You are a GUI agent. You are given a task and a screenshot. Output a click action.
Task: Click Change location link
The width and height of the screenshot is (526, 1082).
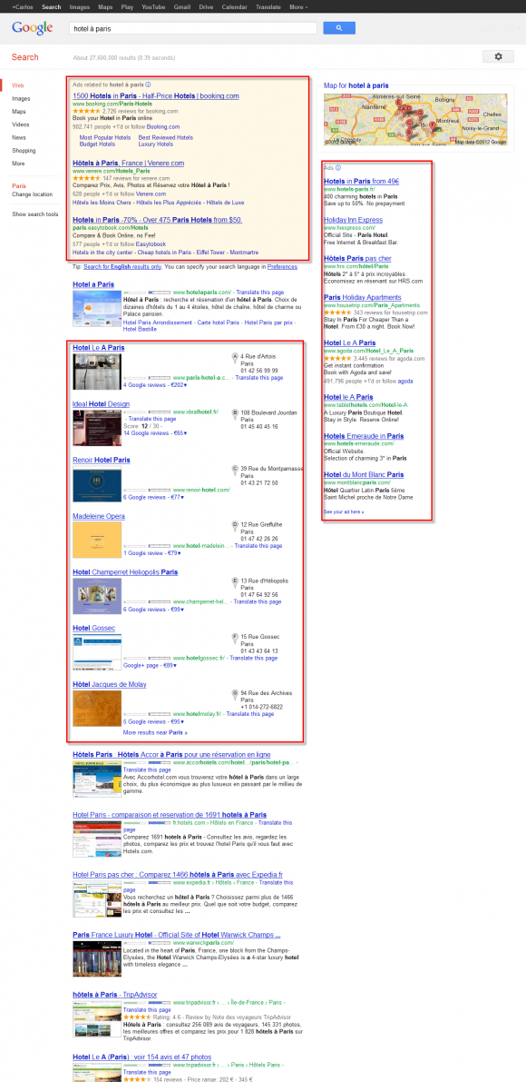pyautogui.click(x=32, y=194)
